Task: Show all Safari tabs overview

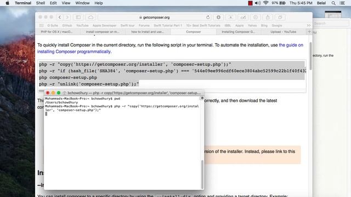Action: (x=280, y=17)
